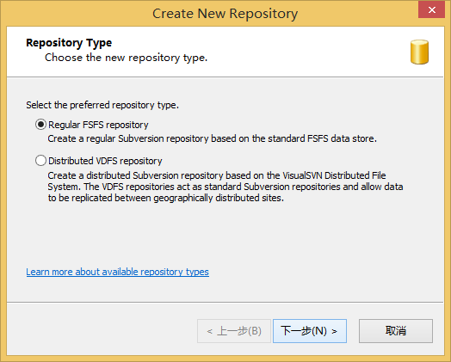Click the yellow database cylinder icon

tap(419, 52)
